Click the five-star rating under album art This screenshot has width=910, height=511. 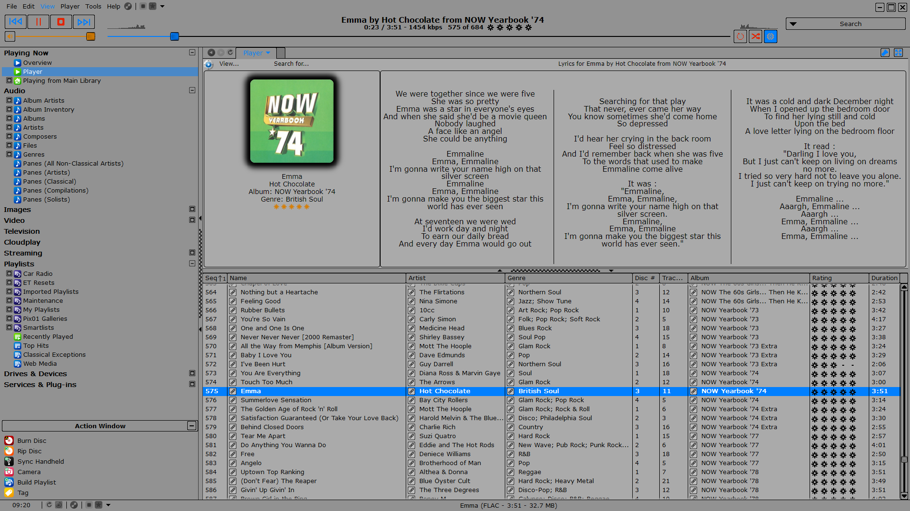tap(291, 207)
